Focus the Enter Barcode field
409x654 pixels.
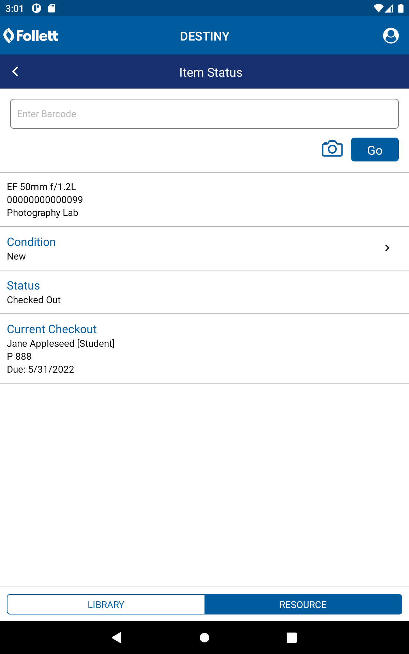[x=204, y=114]
